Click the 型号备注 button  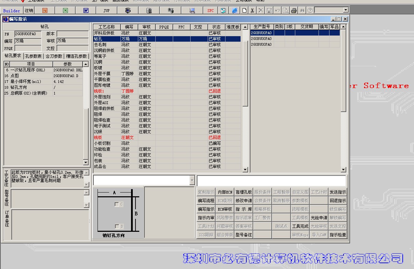pos(244,235)
